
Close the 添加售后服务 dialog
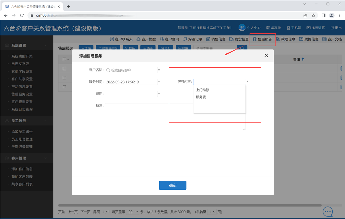266,56
